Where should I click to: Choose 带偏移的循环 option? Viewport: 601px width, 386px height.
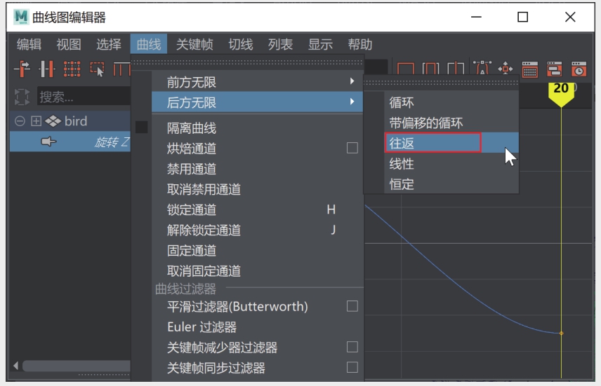pyautogui.click(x=451, y=123)
